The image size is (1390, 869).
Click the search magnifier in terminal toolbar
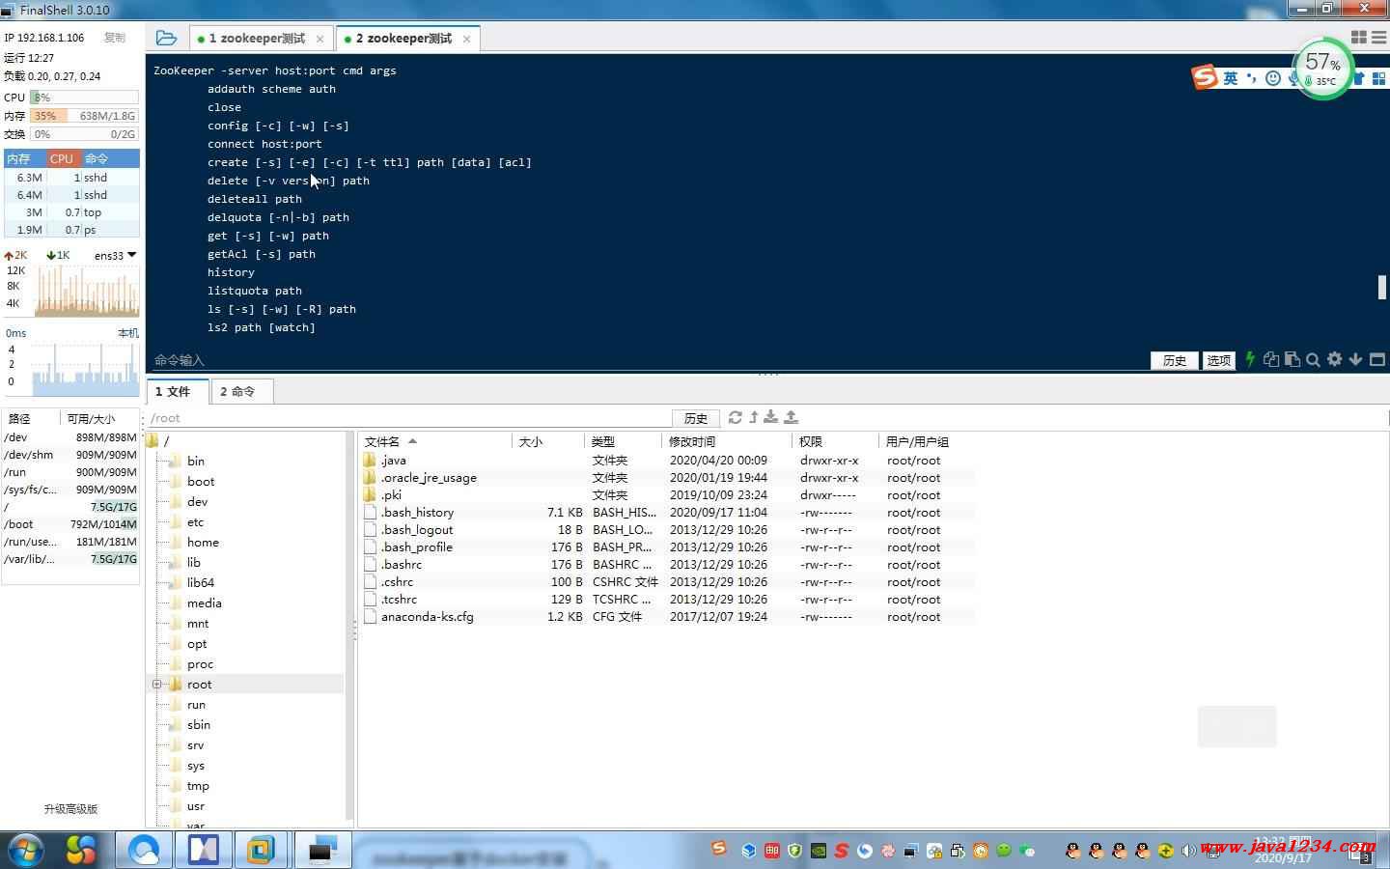1313,359
